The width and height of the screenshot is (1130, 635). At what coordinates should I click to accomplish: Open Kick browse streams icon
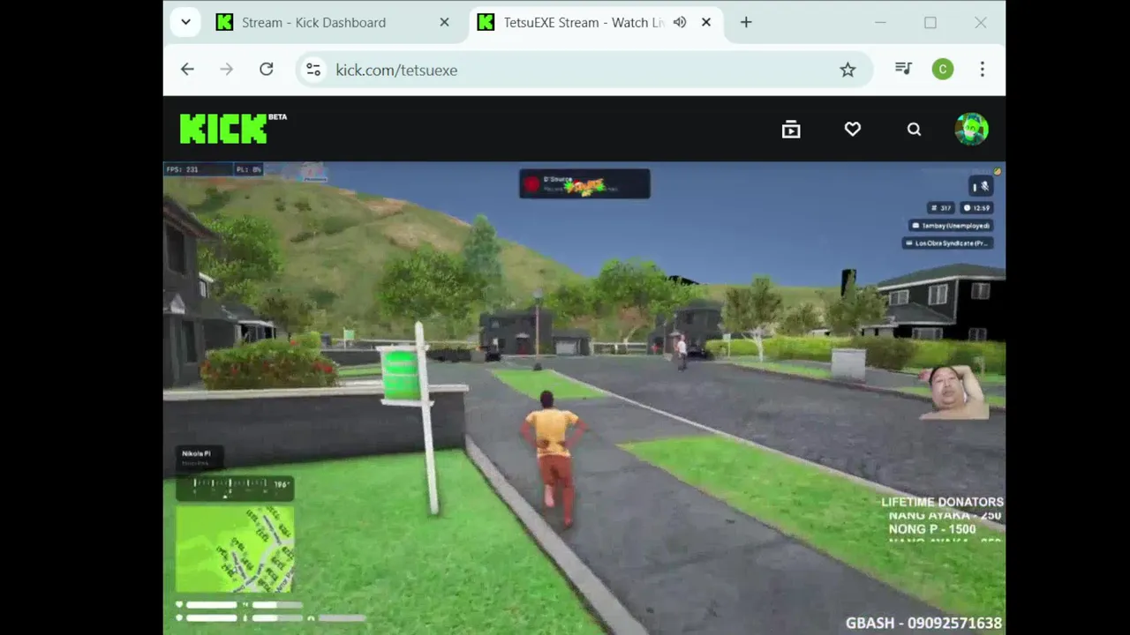point(791,130)
